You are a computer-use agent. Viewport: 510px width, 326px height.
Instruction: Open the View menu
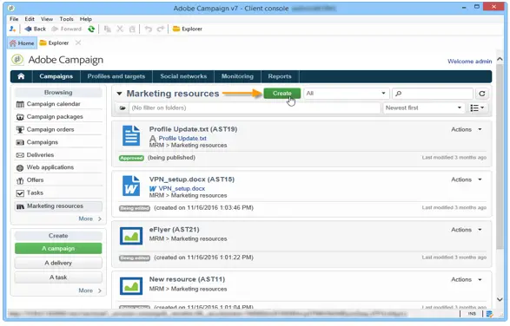[x=47, y=19]
